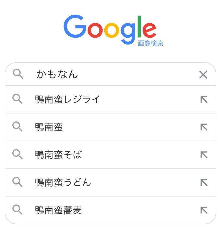Insert 鴨南蛮そば into the search box via its arrow
The image size is (221, 234).
pos(204,155)
